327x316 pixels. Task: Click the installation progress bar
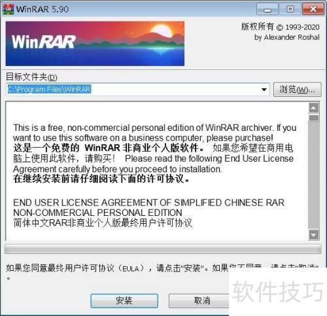pyautogui.click(x=163, y=249)
